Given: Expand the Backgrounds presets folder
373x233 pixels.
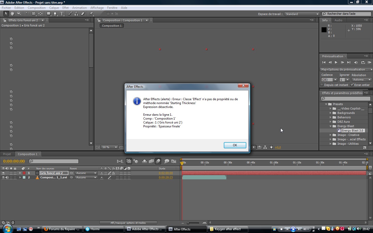Looking at the screenshot, I should [x=330, y=113].
